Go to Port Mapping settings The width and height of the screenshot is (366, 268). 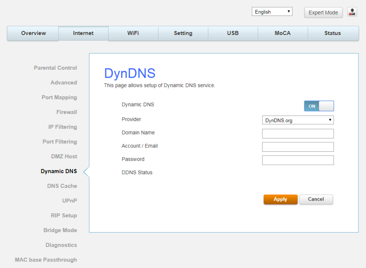tap(59, 97)
